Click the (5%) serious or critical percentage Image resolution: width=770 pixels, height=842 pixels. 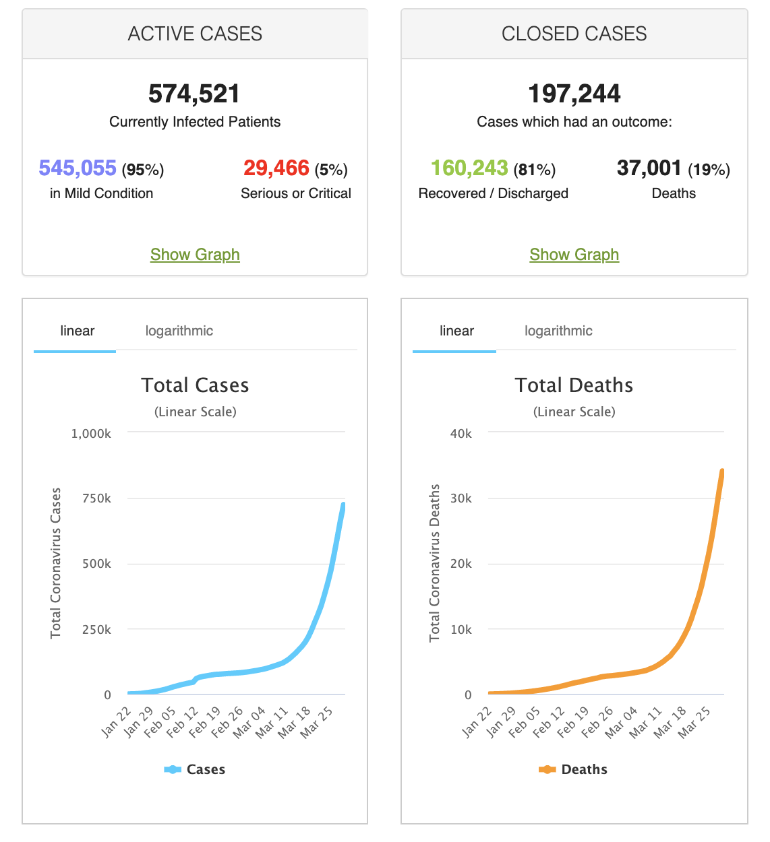click(331, 169)
